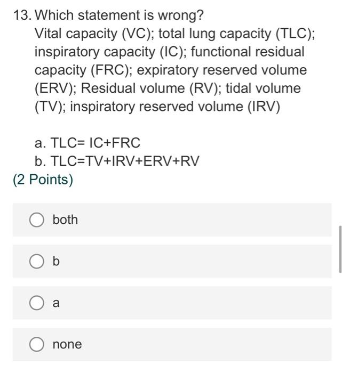Click the 'inspiratory reserved volume (IRV)' text

tap(175, 107)
